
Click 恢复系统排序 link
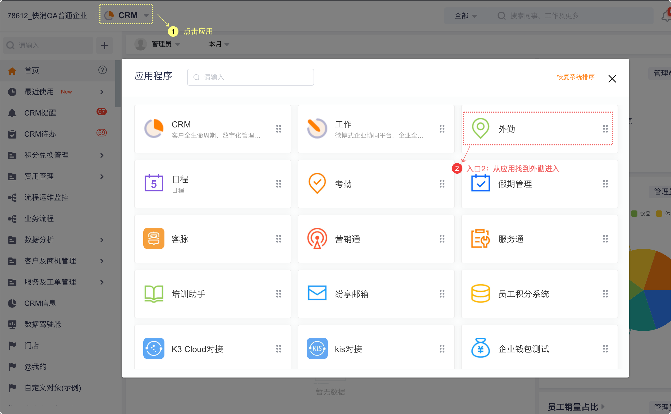pyautogui.click(x=576, y=77)
